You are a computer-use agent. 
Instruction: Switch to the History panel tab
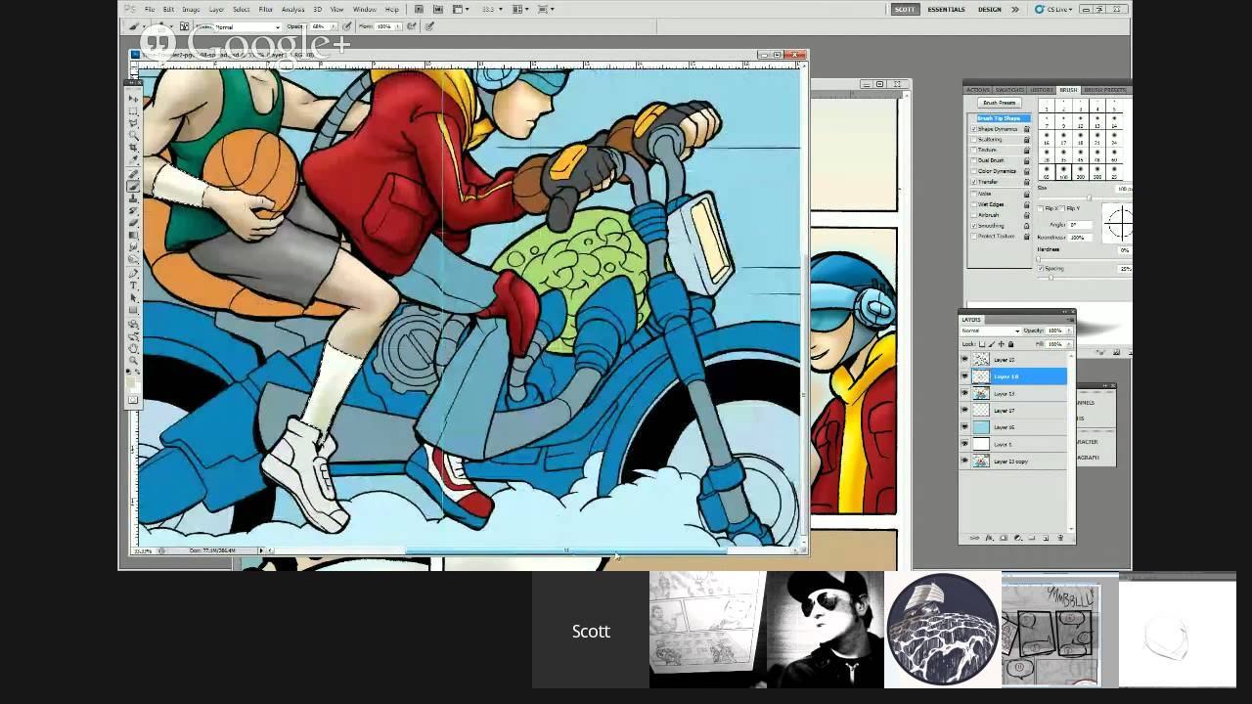[x=1042, y=90]
